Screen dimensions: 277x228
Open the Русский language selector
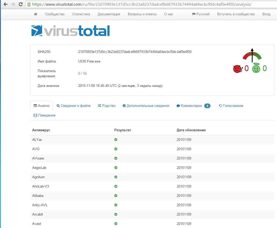point(201,14)
